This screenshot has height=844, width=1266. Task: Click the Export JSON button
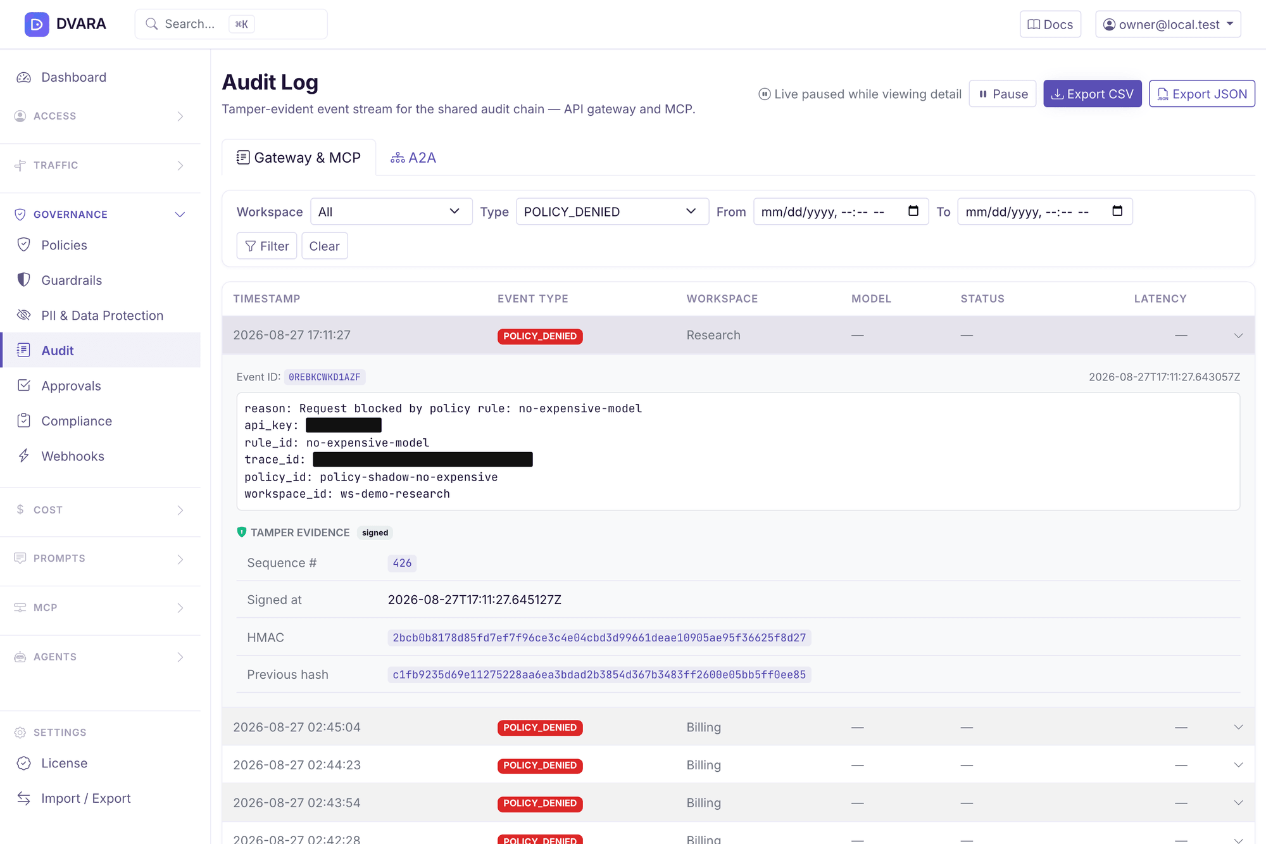(x=1202, y=94)
